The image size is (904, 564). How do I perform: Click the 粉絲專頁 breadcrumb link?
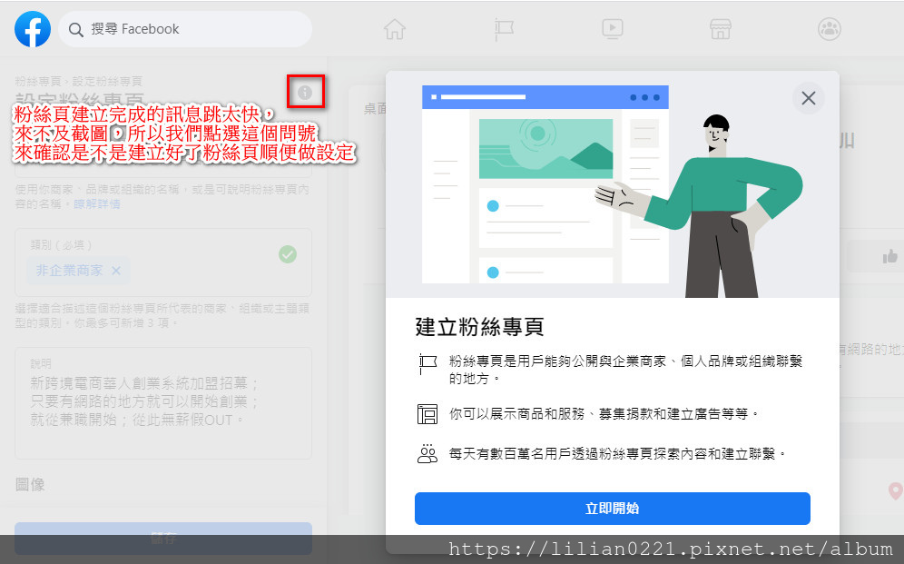coord(38,82)
